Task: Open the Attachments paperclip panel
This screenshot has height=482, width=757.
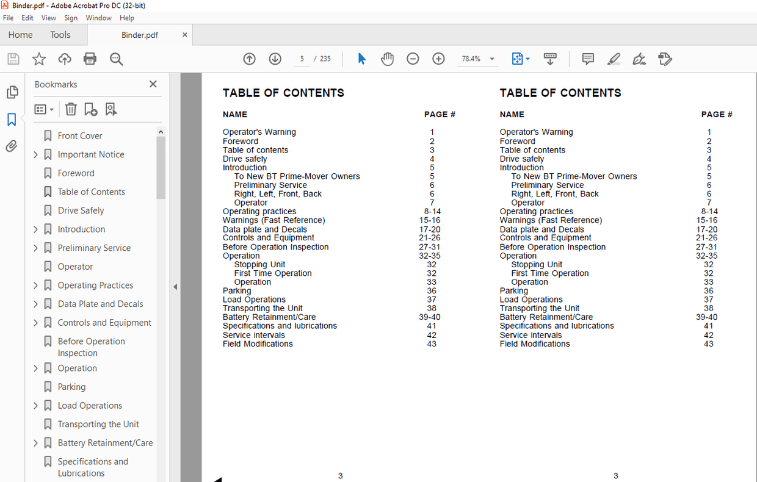Action: tap(12, 146)
